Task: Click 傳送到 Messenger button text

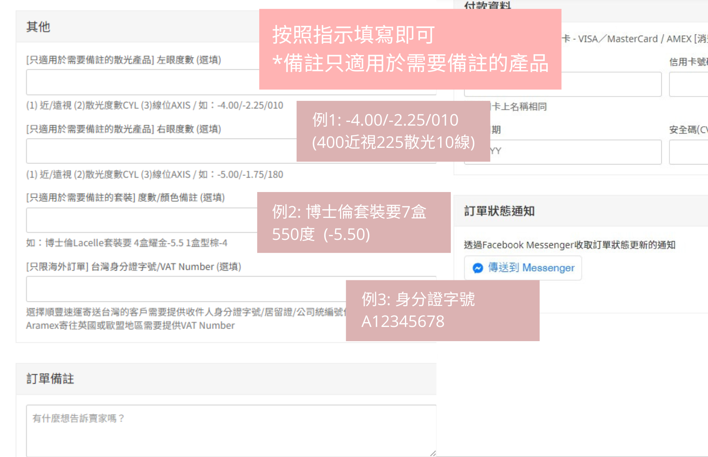Action: pyautogui.click(x=531, y=268)
